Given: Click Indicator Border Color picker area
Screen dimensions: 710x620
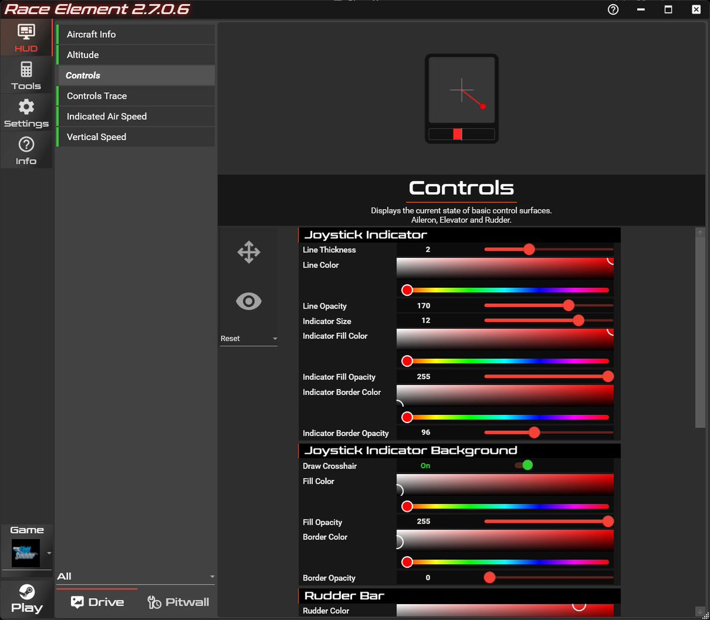Looking at the screenshot, I should 505,395.
